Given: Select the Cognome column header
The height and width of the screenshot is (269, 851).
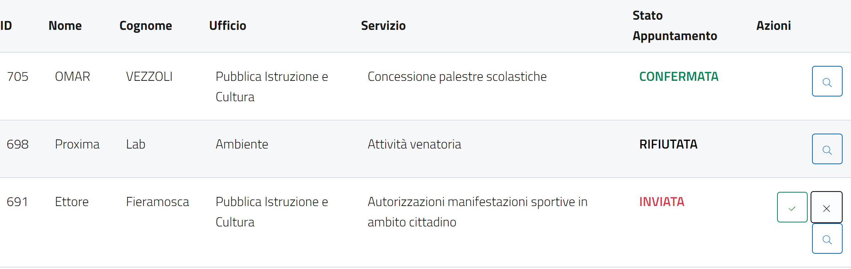Looking at the screenshot, I should point(146,26).
